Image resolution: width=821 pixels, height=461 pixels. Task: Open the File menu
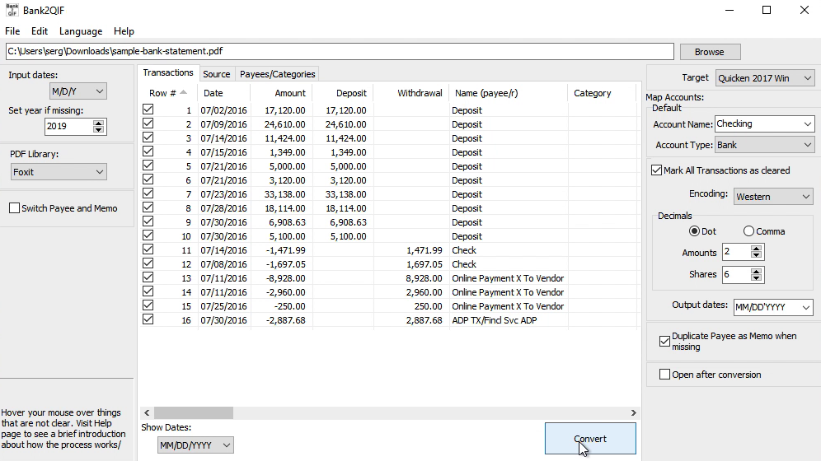(x=12, y=31)
